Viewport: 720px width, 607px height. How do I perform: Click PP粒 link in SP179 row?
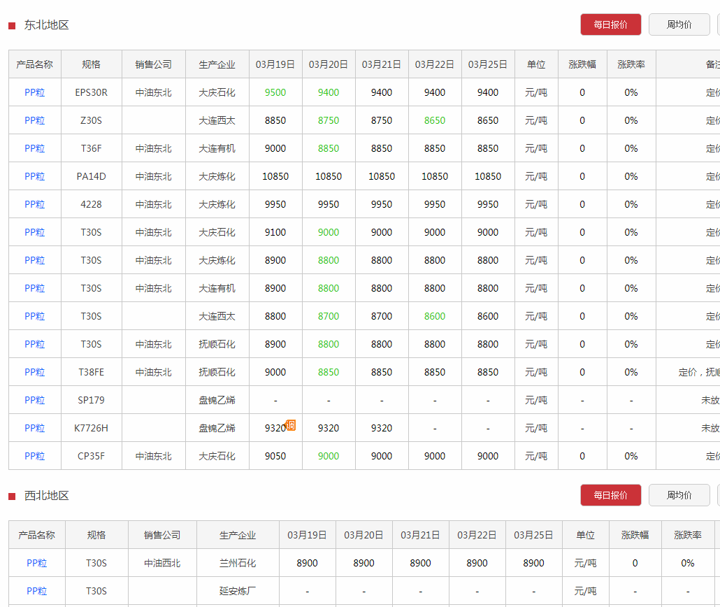[35, 400]
